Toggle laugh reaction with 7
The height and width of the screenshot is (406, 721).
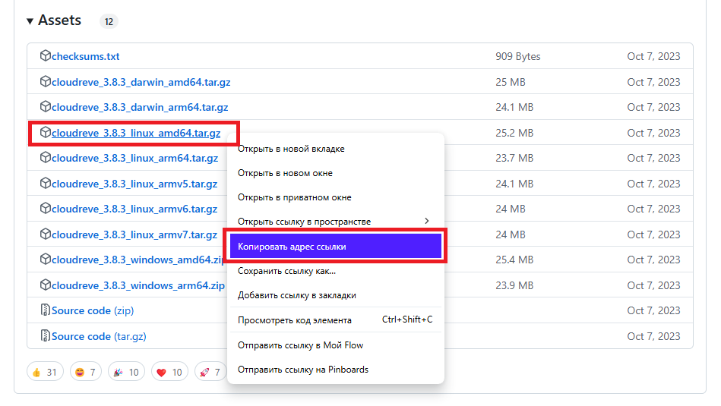(x=86, y=372)
